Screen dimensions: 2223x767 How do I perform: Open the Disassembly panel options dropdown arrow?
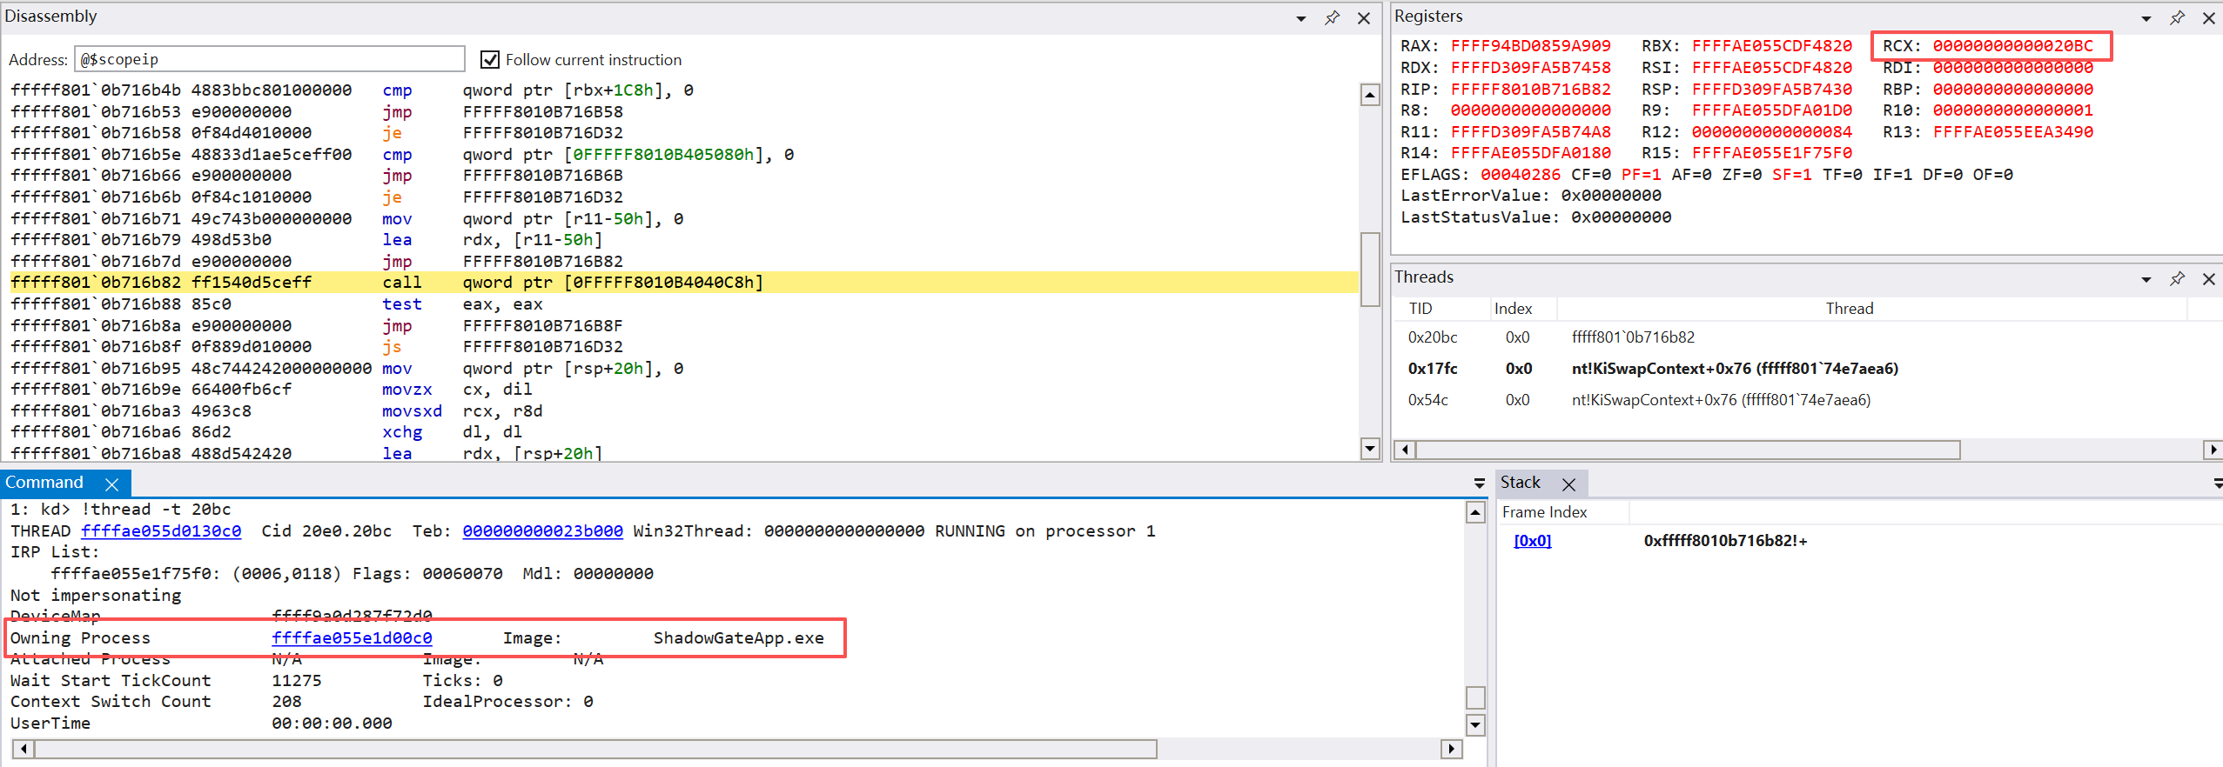click(x=1301, y=18)
